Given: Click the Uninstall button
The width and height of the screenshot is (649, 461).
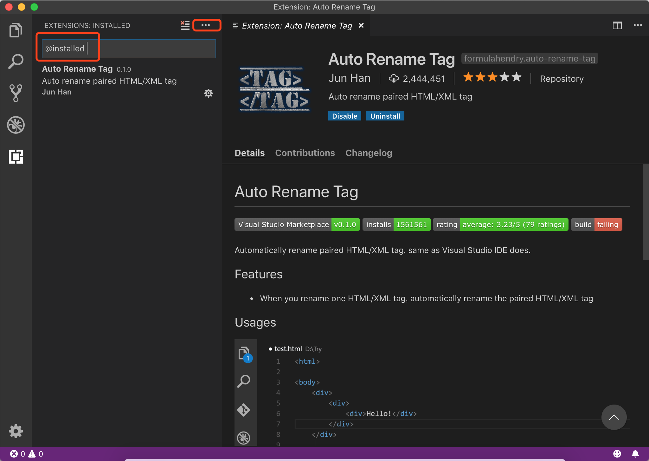Looking at the screenshot, I should pyautogui.click(x=385, y=116).
